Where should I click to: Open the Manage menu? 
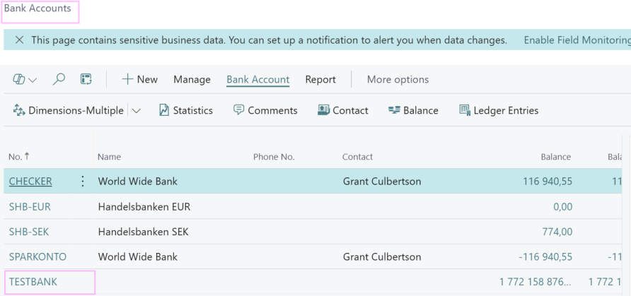click(192, 80)
